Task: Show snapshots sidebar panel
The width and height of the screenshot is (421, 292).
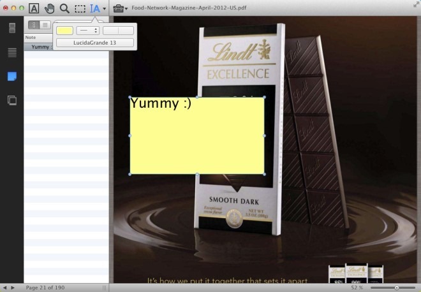Action: coord(12,100)
